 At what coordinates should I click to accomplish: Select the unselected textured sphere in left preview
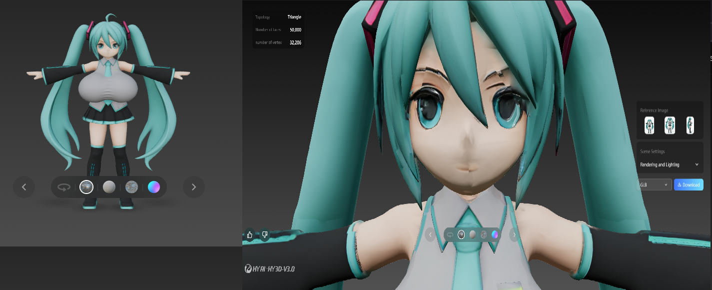(131, 187)
